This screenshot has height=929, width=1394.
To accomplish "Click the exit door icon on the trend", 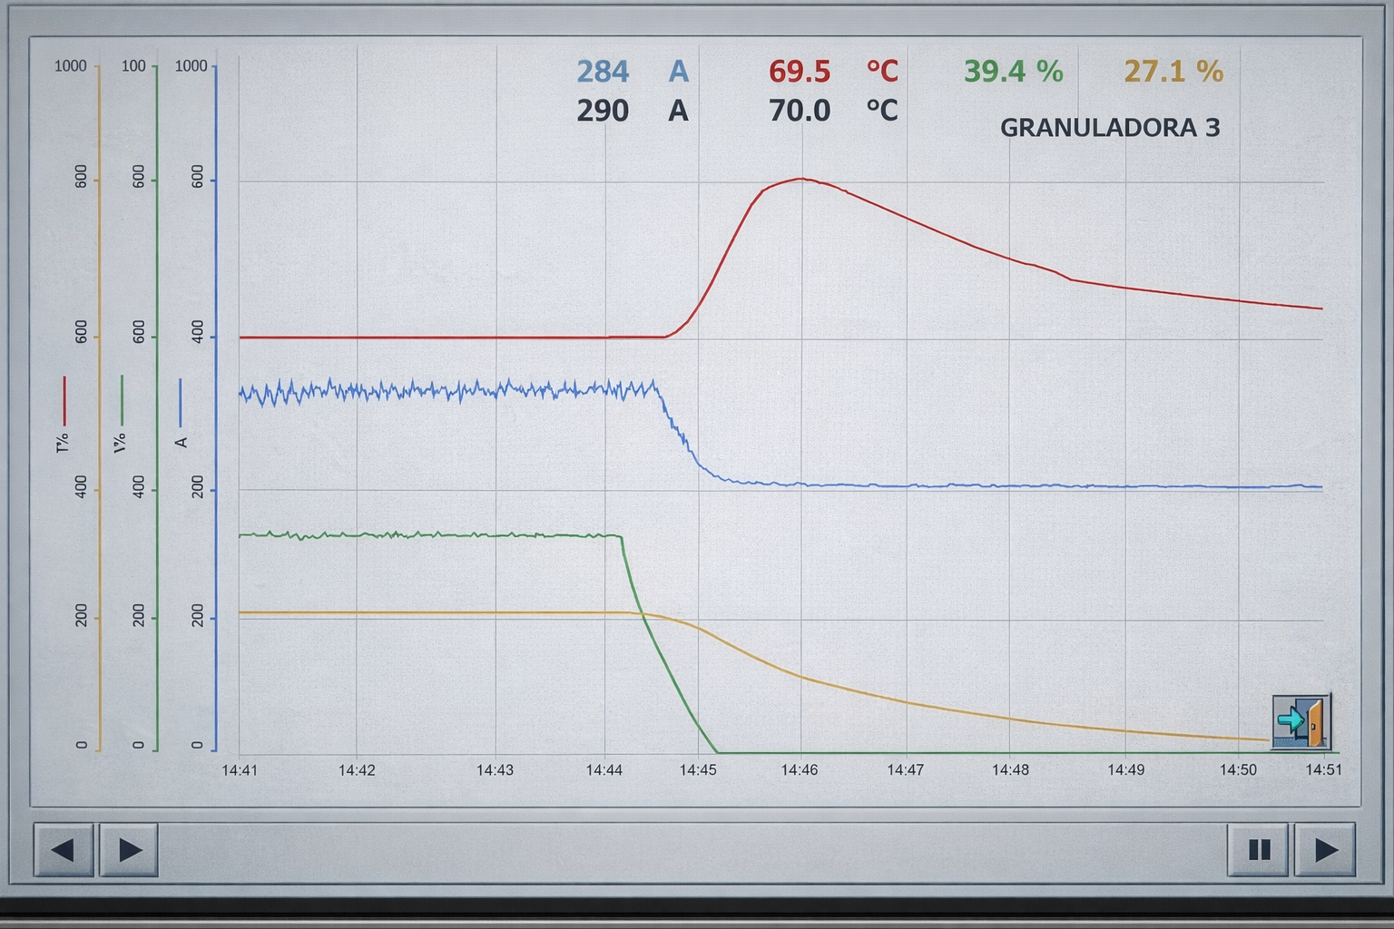I will [1301, 721].
